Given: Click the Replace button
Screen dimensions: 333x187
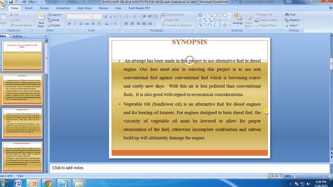Looking at the screenshot, I should [x=293, y=20].
